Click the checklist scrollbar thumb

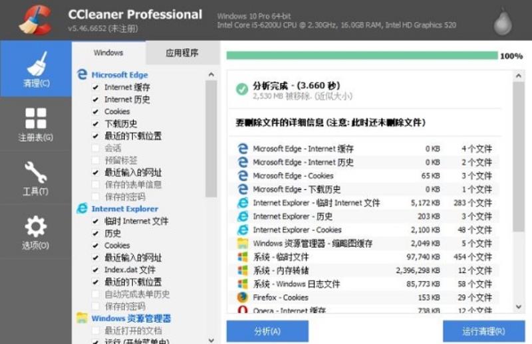click(211, 139)
